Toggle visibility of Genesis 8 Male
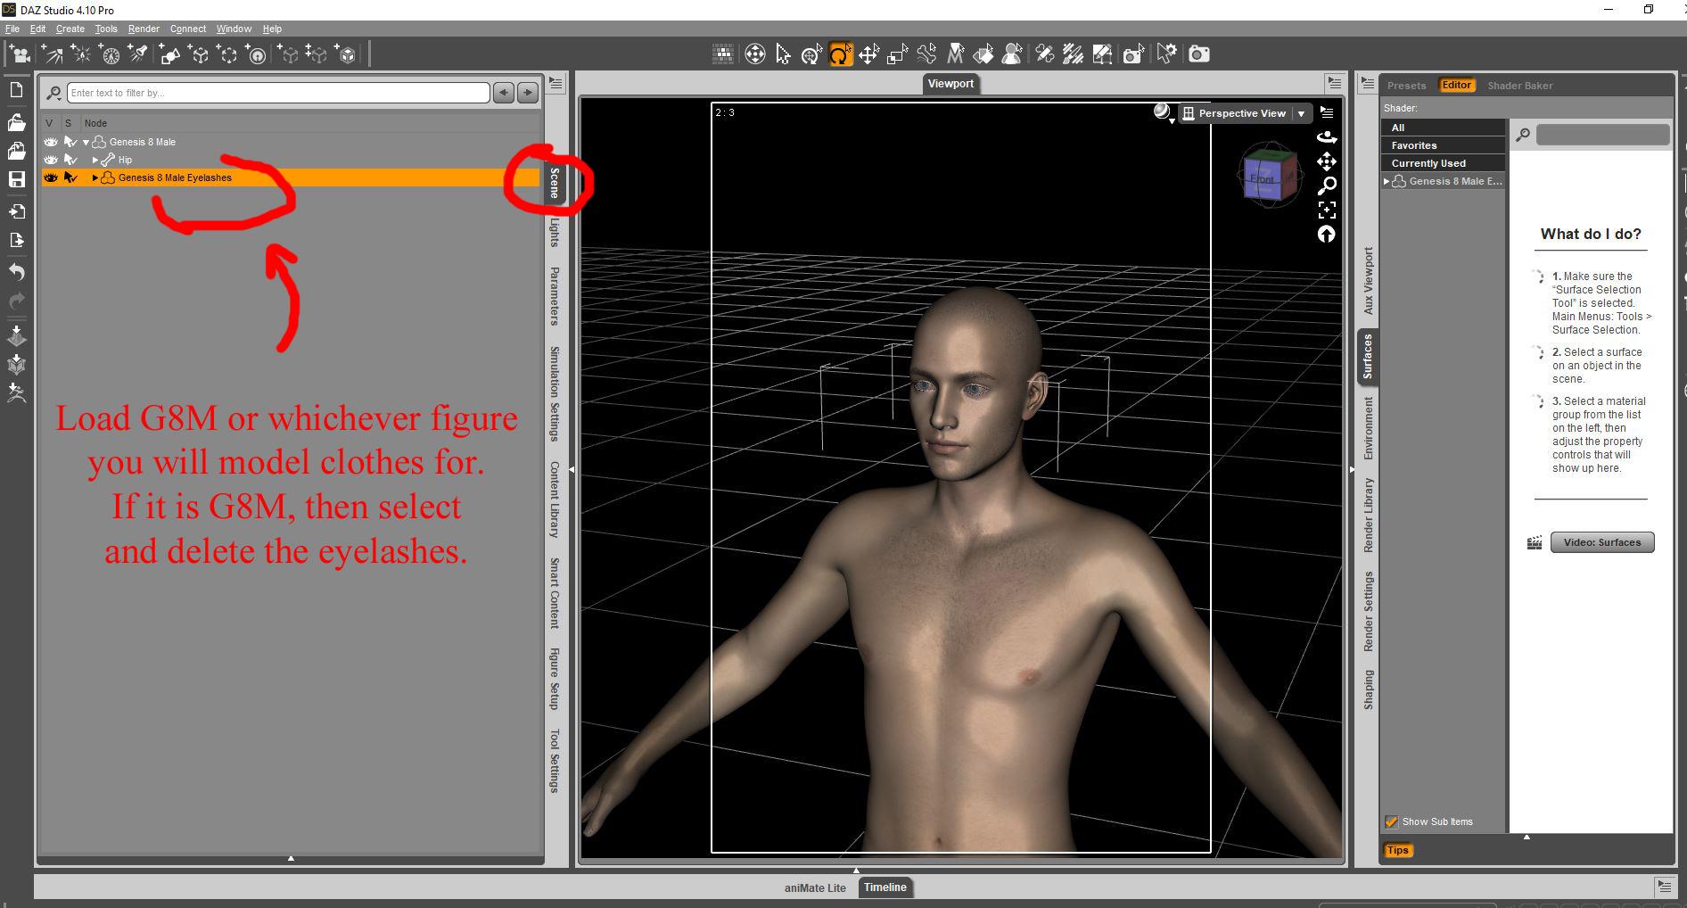 (51, 142)
